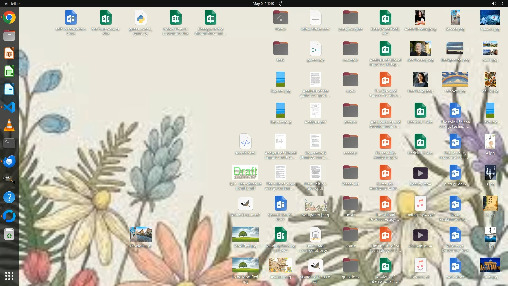The width and height of the screenshot is (508, 286).
Task: Show Applications grid button
Action: tap(9, 276)
